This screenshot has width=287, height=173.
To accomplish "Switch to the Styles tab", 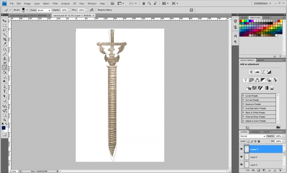I will click(266, 18).
